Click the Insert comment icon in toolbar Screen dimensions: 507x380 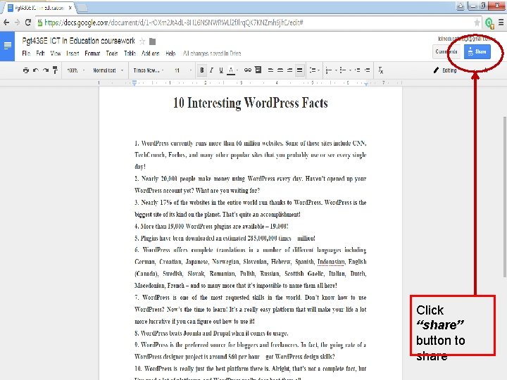tap(258, 70)
